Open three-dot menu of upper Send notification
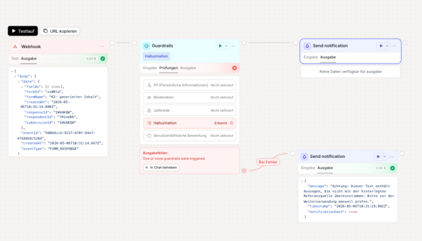Viewport: 422px width, 241px height. point(394,46)
